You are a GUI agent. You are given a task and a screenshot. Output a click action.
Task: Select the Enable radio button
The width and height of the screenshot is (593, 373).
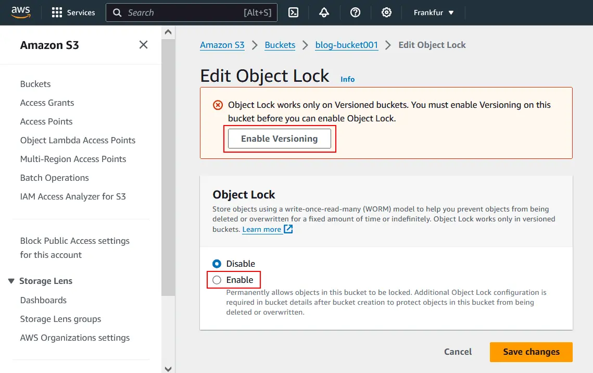[x=217, y=280]
